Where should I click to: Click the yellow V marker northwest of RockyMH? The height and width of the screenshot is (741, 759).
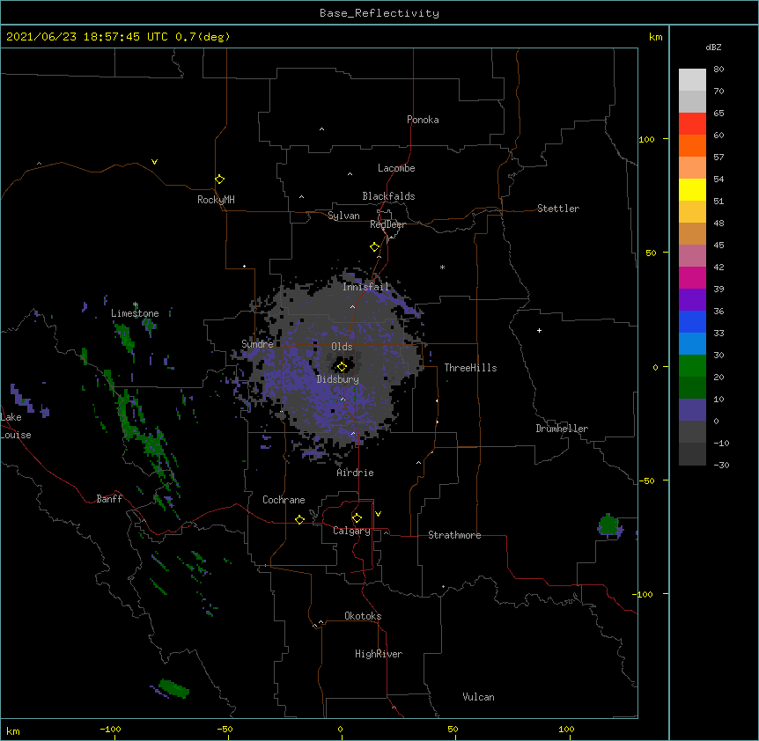point(154,162)
